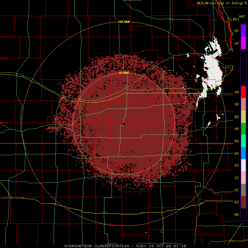Click the UK magenta legend swatch
The height and width of the screenshot is (248, 248).
click(243, 43)
